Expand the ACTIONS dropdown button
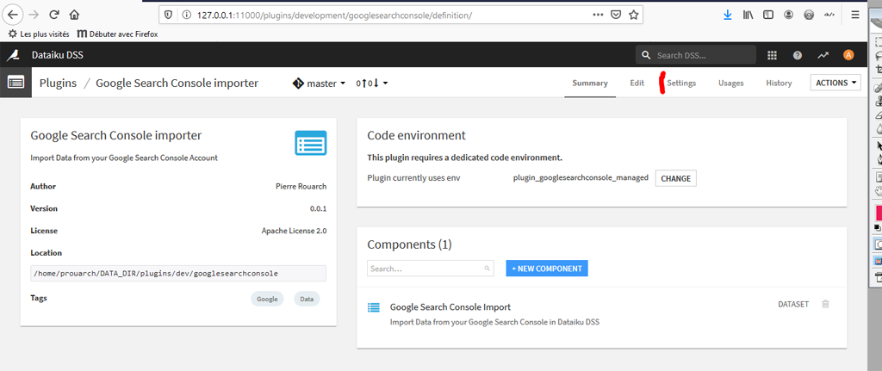Image resolution: width=882 pixels, height=371 pixels. [x=835, y=83]
